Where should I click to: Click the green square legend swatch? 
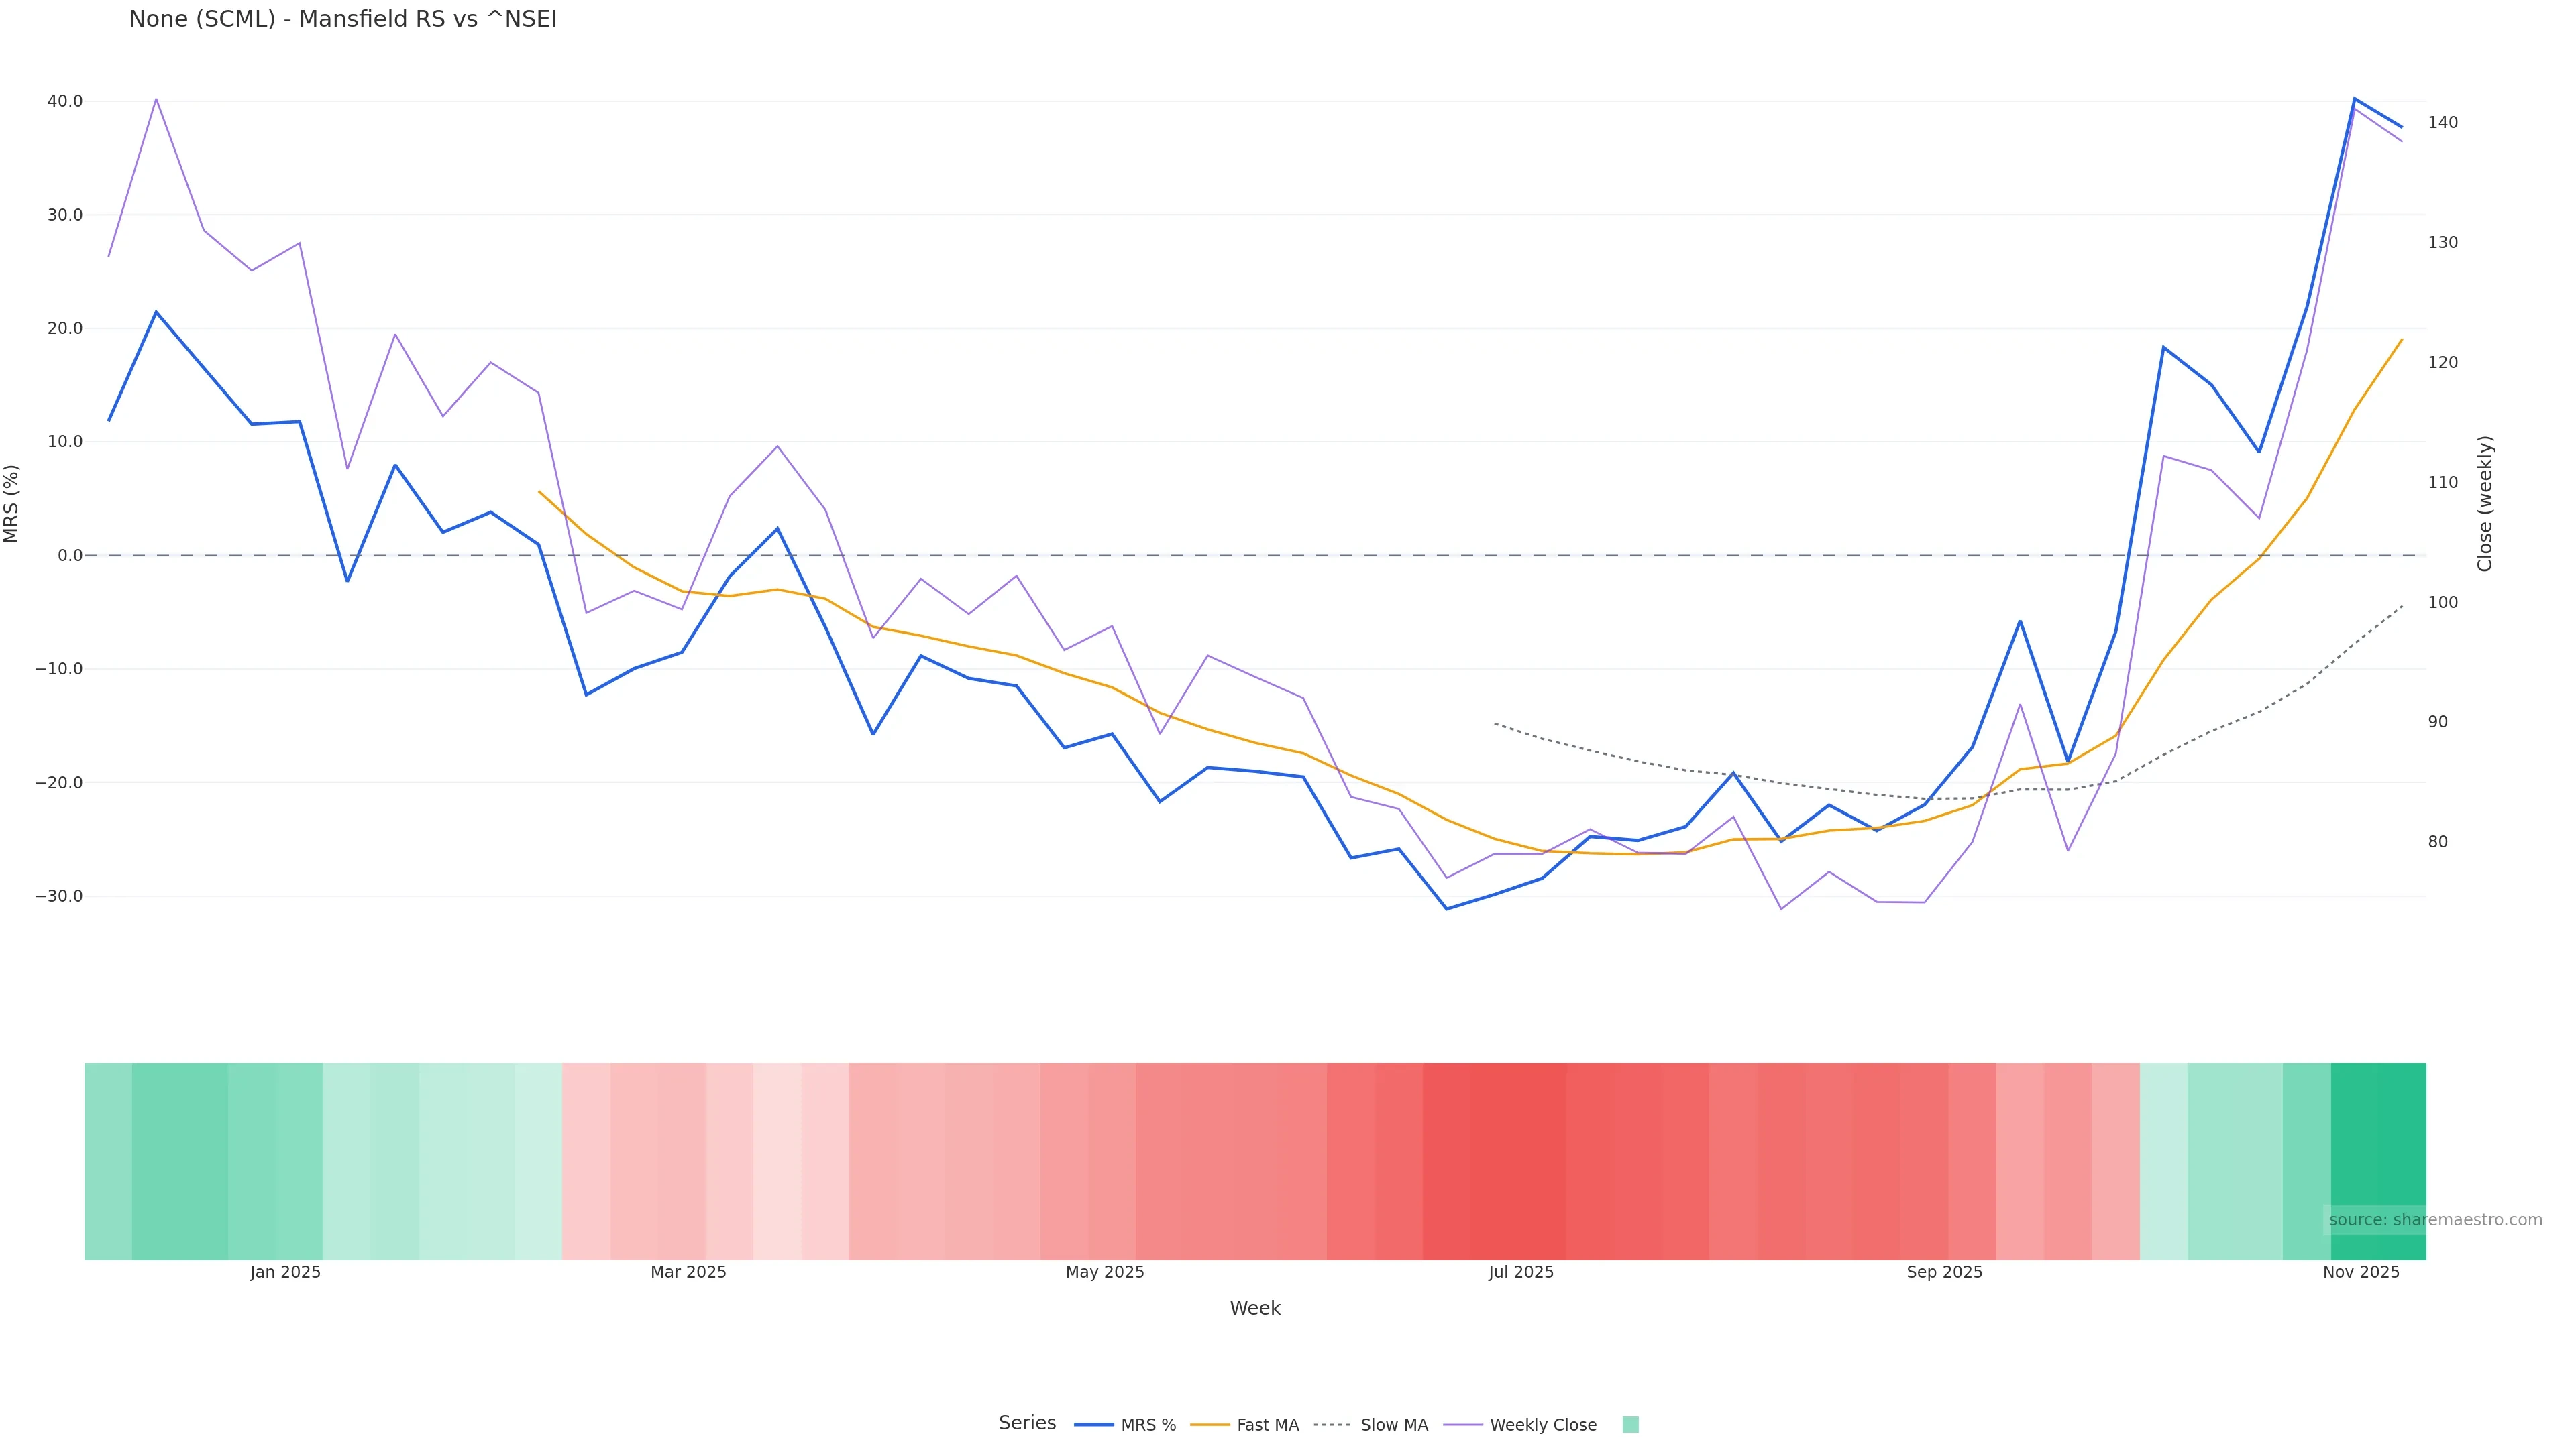point(1630,1425)
